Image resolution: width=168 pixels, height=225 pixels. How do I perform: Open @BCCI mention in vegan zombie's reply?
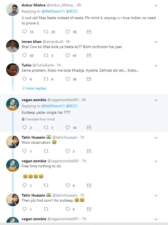click(72, 106)
